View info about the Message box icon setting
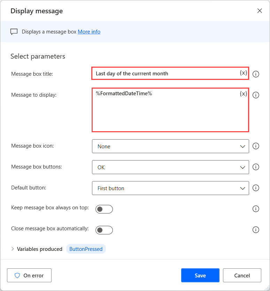 256,146
